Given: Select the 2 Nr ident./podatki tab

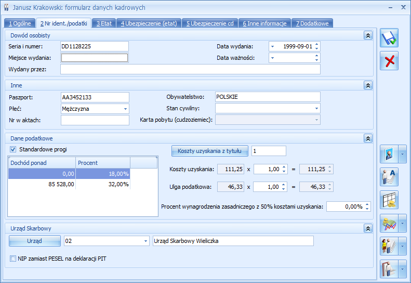Looking at the screenshot, I should 64,23.
